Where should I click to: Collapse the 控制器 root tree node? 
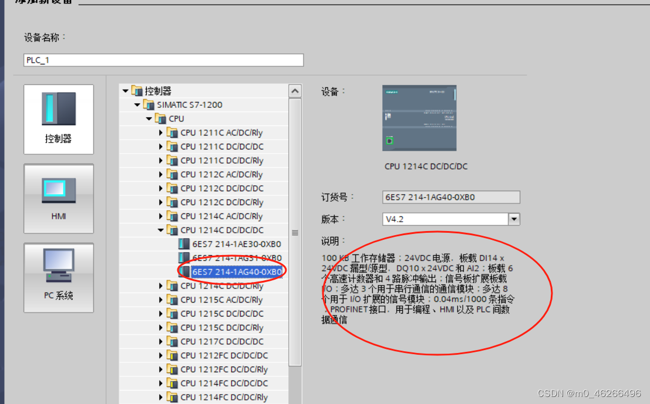click(126, 91)
